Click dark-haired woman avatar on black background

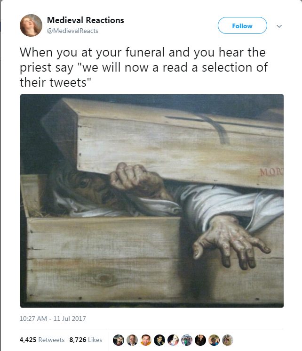(160, 340)
